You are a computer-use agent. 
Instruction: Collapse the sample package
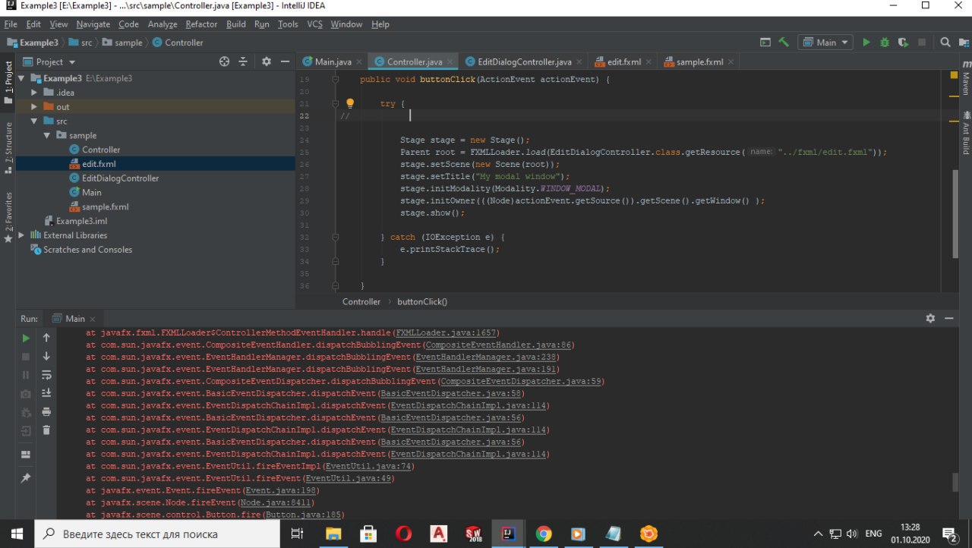pos(47,135)
